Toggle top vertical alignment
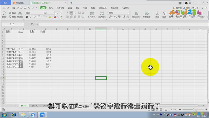 click(x=67, y=13)
